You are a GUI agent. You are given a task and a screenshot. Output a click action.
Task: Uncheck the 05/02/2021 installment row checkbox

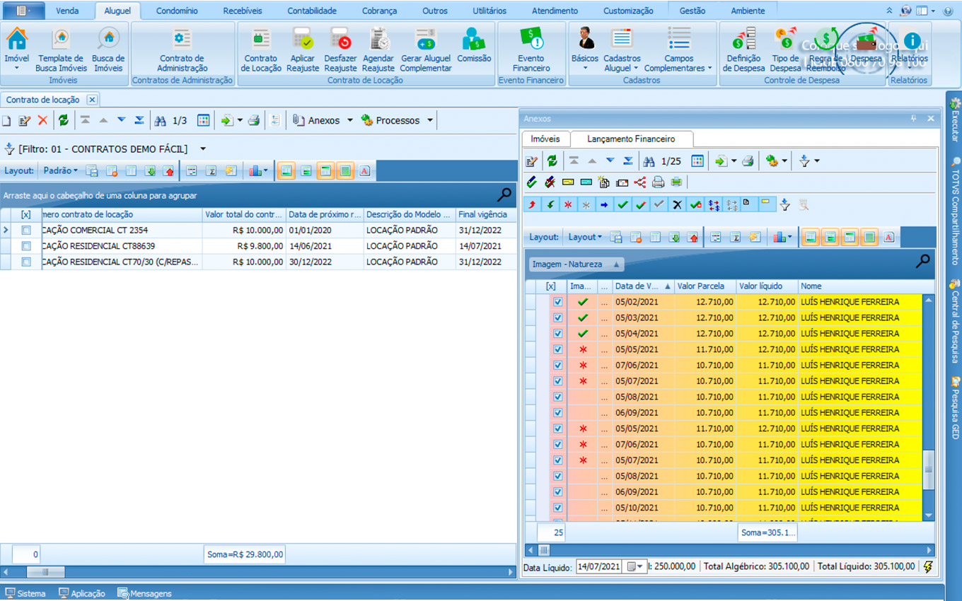tap(558, 302)
